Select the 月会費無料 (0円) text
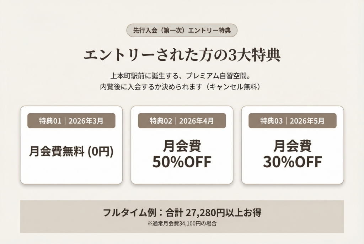This screenshot has height=244, width=364. (x=71, y=152)
